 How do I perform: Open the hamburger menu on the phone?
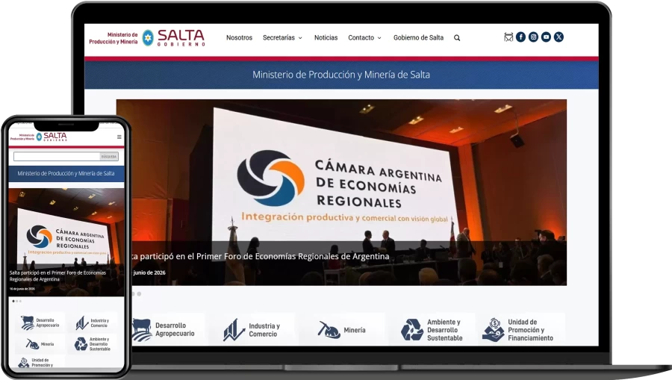pos(119,137)
